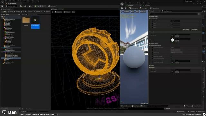Image resolution: width=206 pixels, height=116 pixels.
Task: Open the Platforms menu in the main toolbar
Action: (52, 6)
